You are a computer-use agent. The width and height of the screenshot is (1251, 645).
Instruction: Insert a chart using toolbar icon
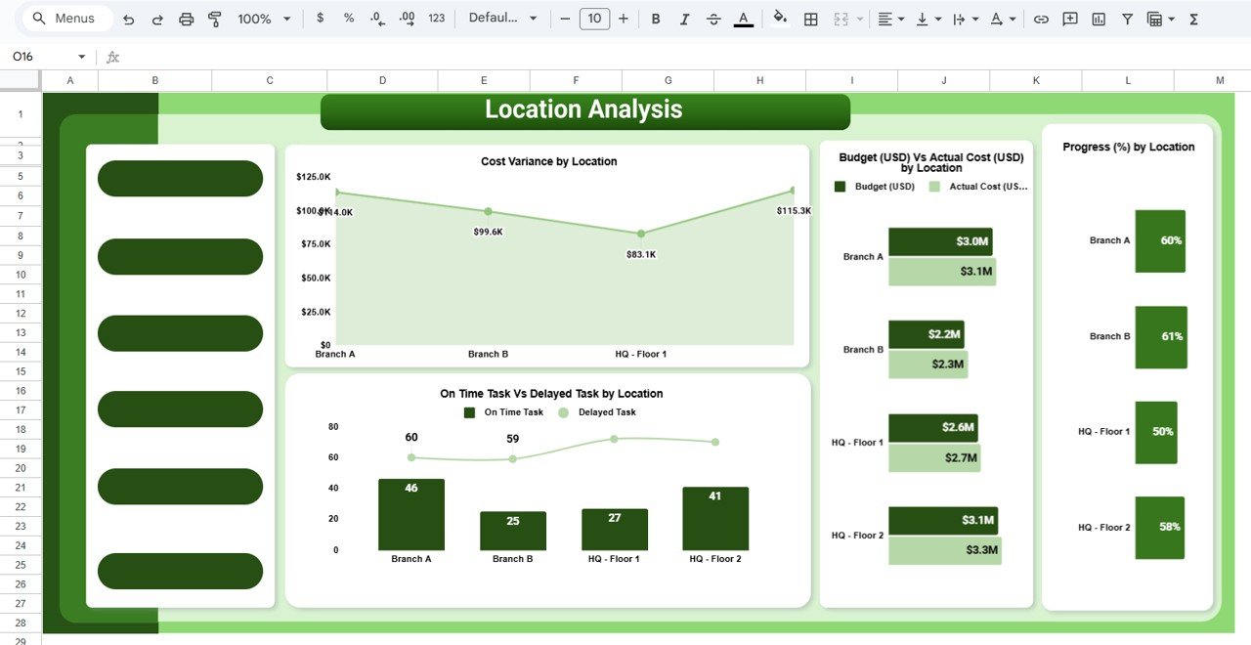[1099, 19]
